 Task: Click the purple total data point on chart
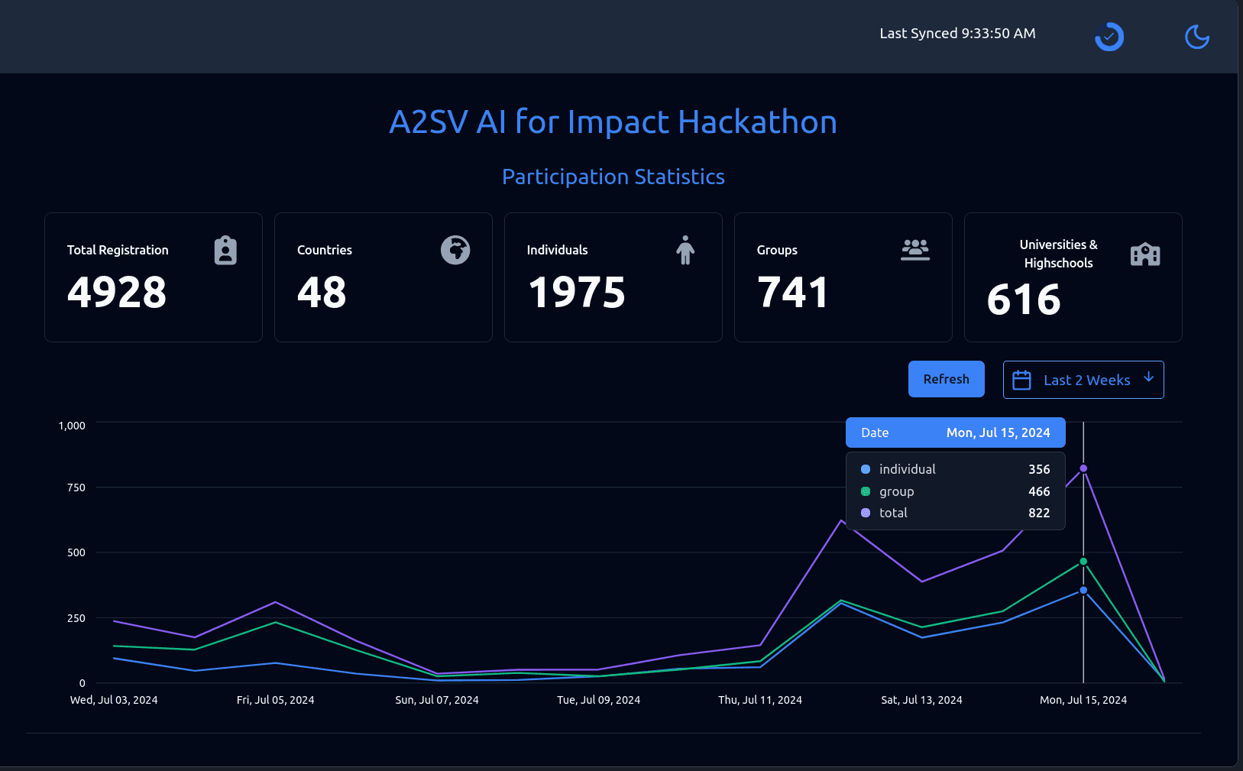(1083, 468)
